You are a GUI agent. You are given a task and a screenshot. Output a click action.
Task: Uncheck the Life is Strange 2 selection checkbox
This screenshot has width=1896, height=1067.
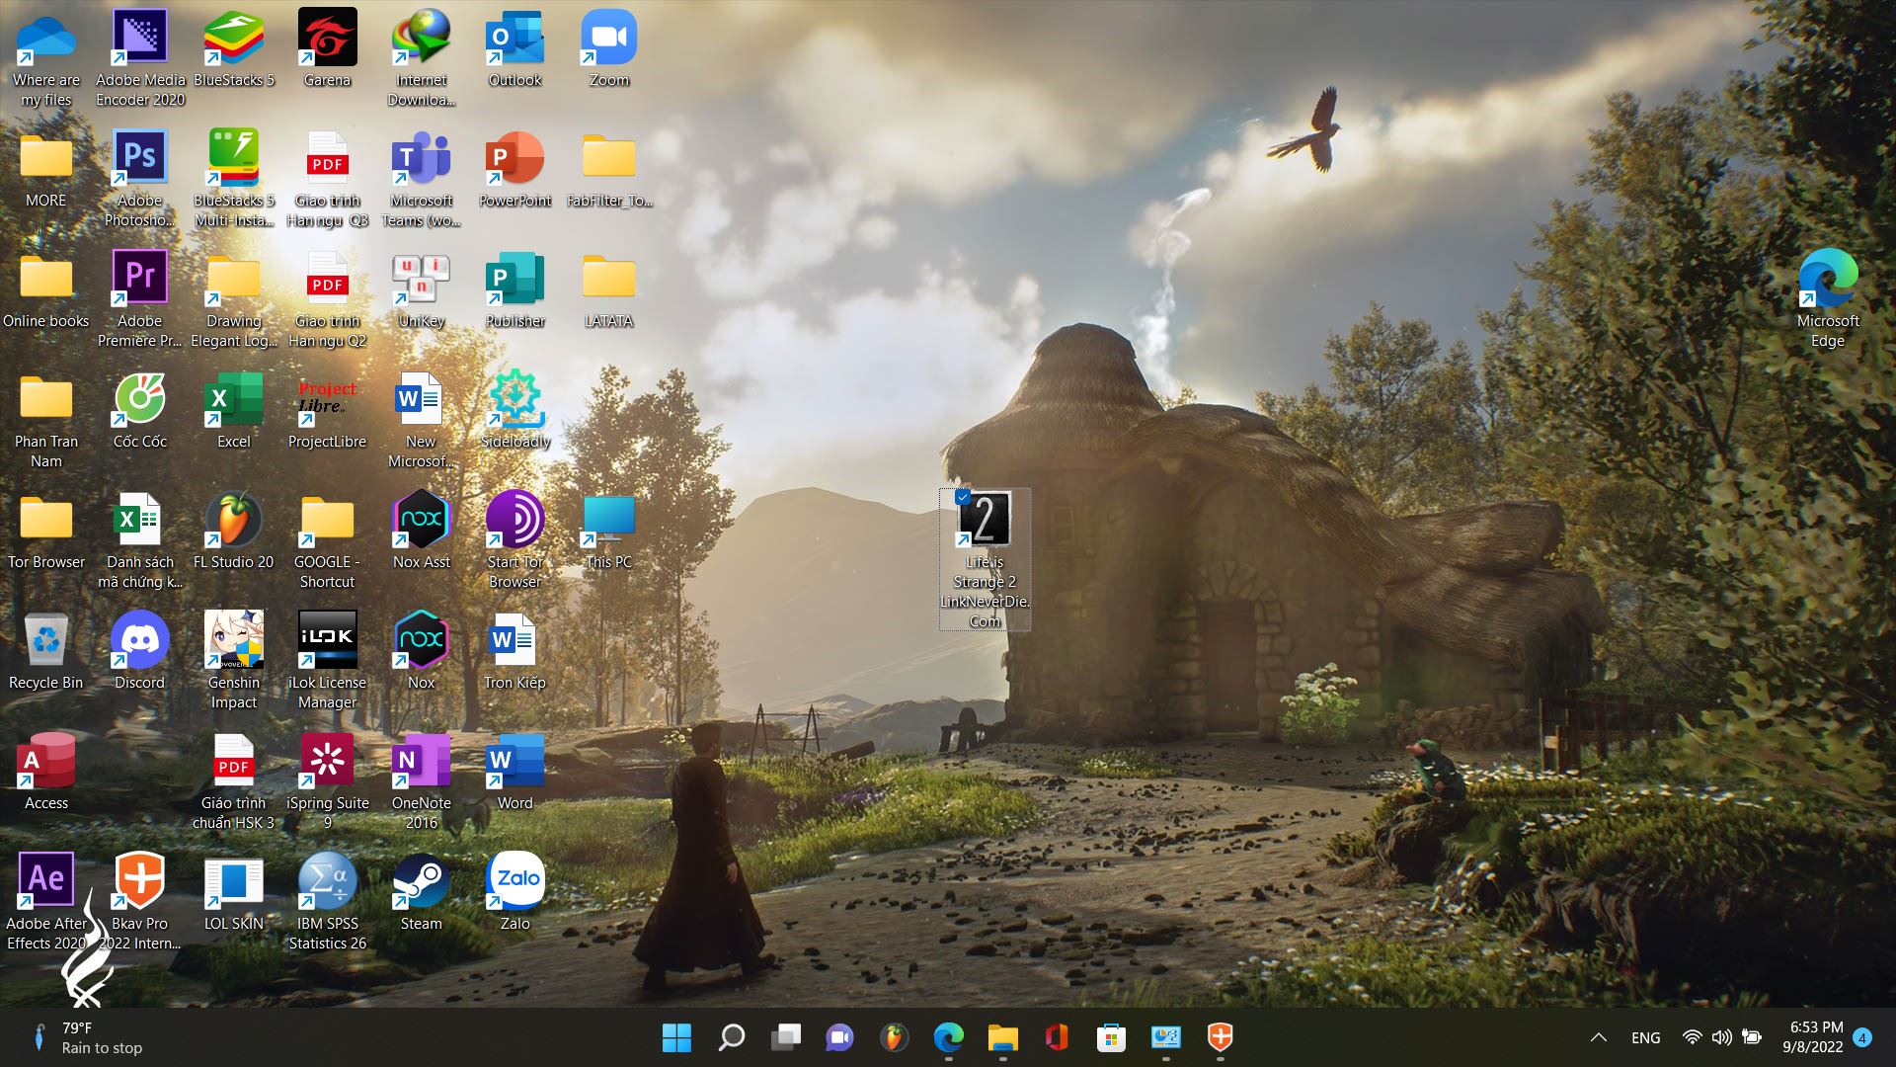[x=963, y=497]
